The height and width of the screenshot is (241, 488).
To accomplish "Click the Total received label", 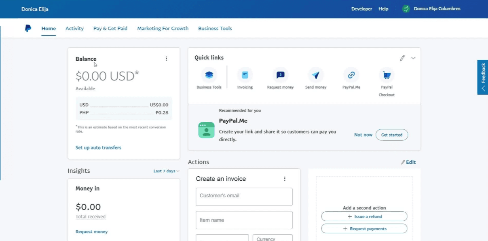I will 91,217.
